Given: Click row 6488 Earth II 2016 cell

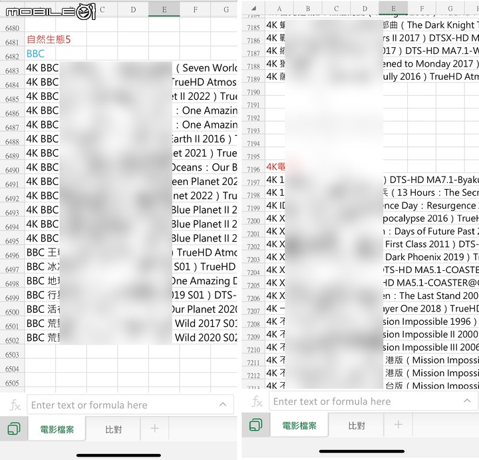Looking at the screenshot, I should point(204,138).
